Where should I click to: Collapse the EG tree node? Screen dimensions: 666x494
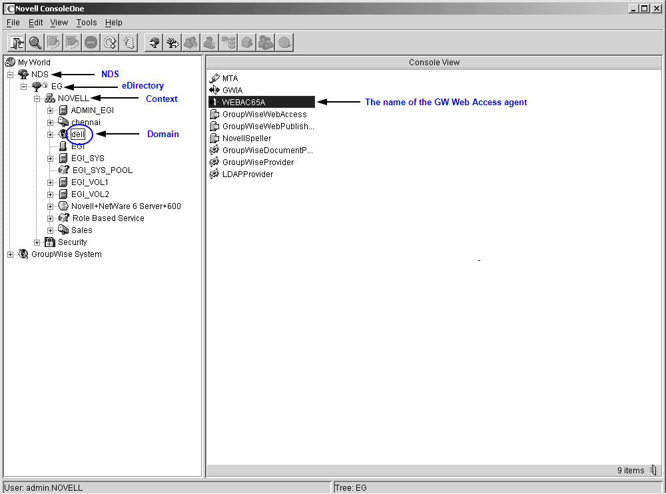point(24,87)
